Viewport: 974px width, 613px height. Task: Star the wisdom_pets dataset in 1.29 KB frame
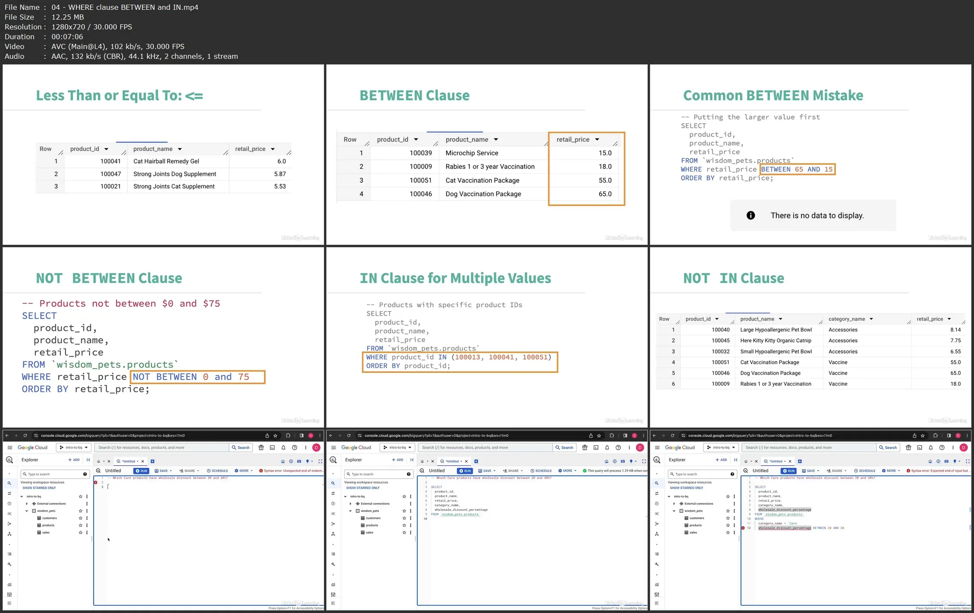[x=404, y=511]
